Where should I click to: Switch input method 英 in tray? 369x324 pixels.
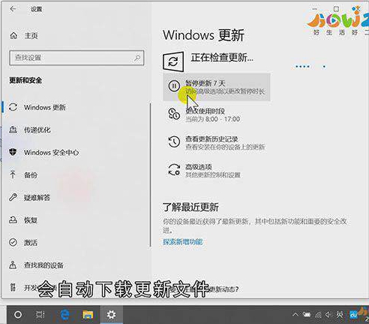coord(340,315)
